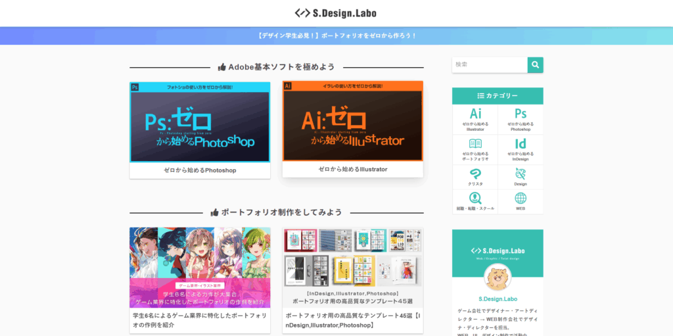
Task: Click the S.Design.Labo header logo
Action: point(336,13)
